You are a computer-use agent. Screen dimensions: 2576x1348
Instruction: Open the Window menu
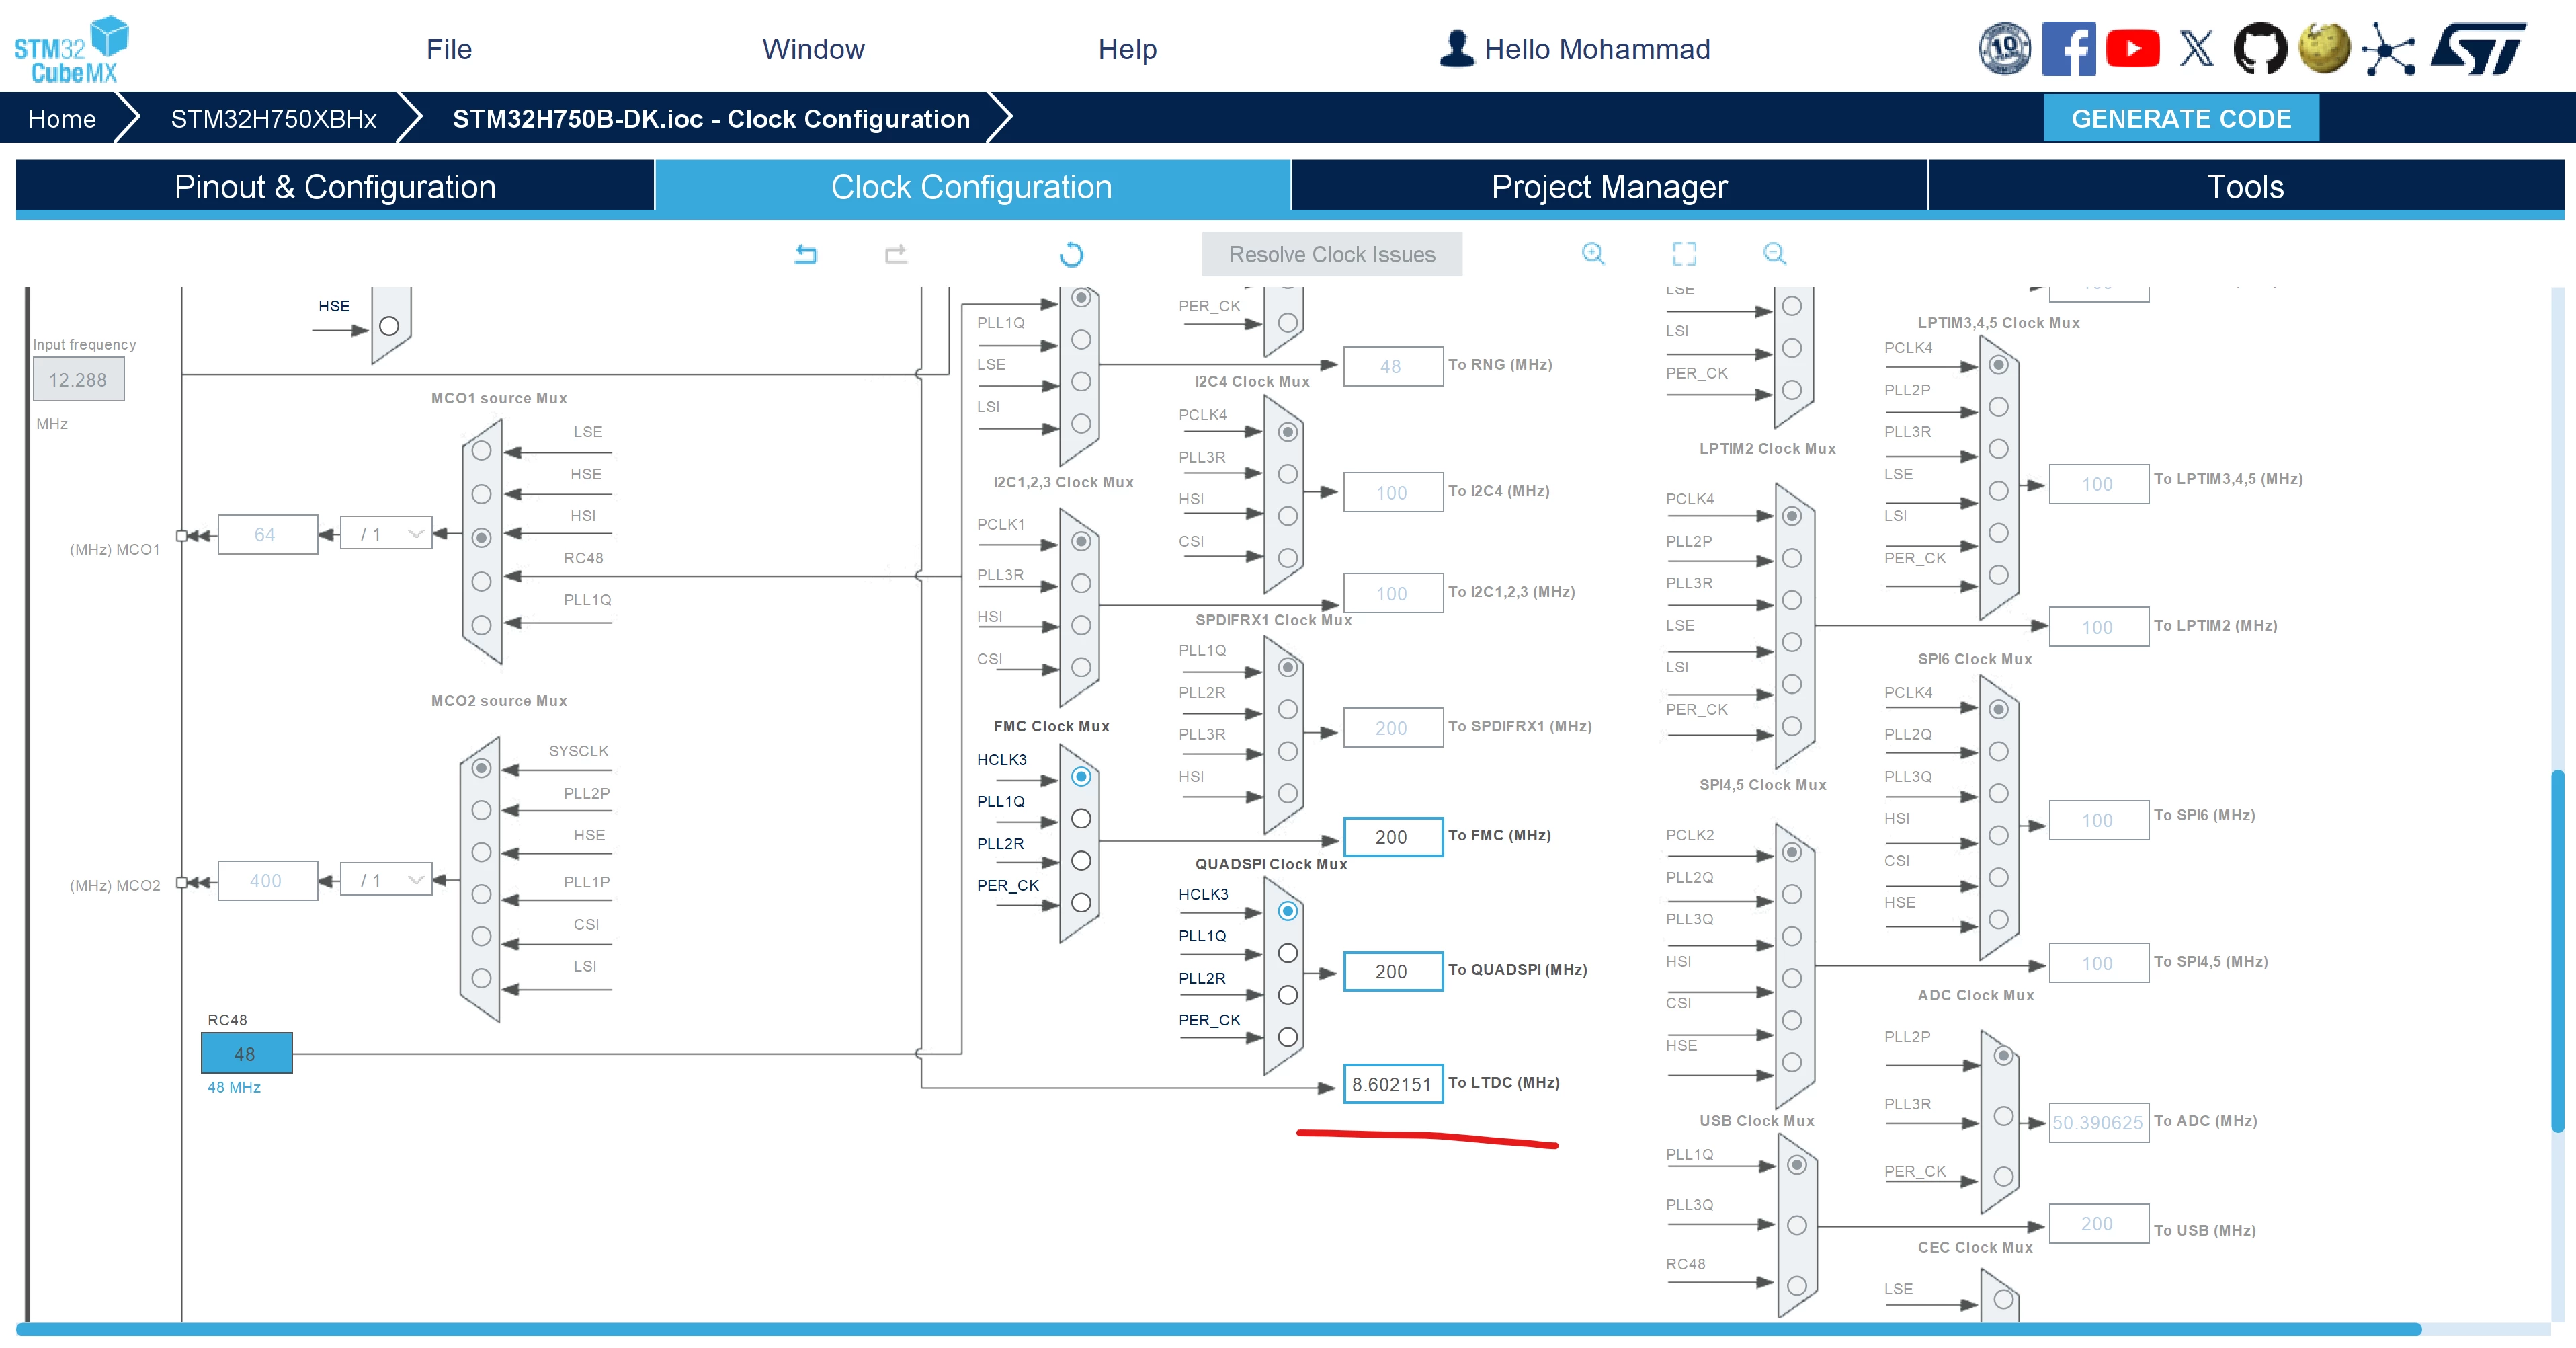(x=813, y=49)
